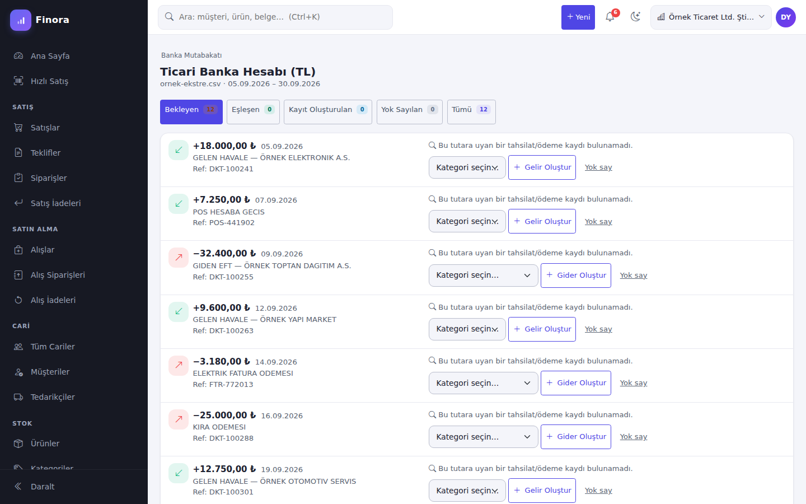Focus the search field for müşteri, ürün, belge
This screenshot has height=504, width=806.
(275, 17)
